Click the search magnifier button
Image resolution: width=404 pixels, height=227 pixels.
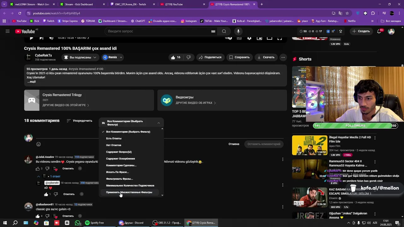point(224,31)
